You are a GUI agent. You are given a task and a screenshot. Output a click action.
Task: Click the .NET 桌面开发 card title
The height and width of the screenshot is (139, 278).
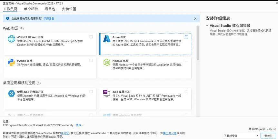[x=121, y=92]
